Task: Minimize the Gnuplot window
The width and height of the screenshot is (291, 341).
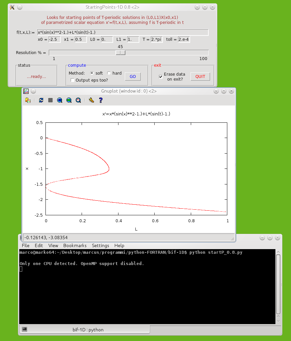Action: (x=216, y=91)
